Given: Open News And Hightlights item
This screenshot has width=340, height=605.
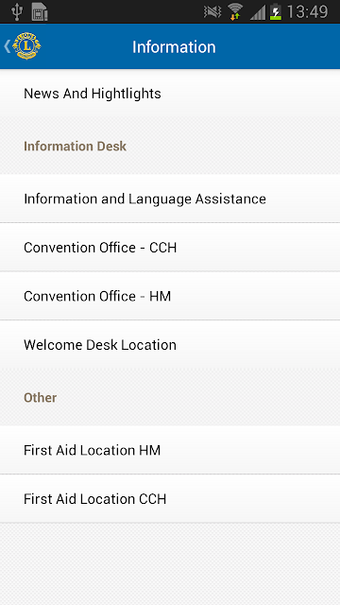Looking at the screenshot, I should (170, 94).
